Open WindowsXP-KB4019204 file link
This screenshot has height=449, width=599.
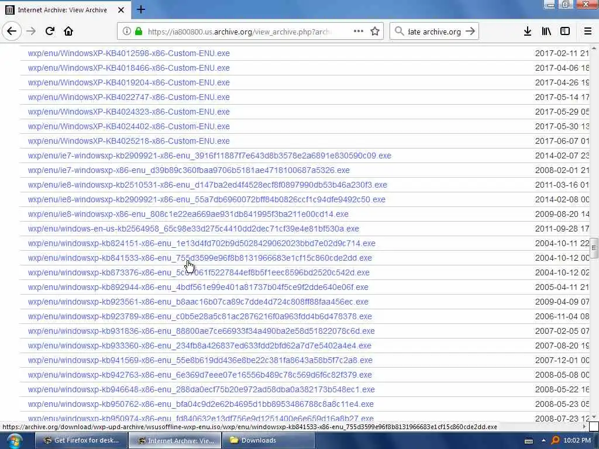point(129,82)
